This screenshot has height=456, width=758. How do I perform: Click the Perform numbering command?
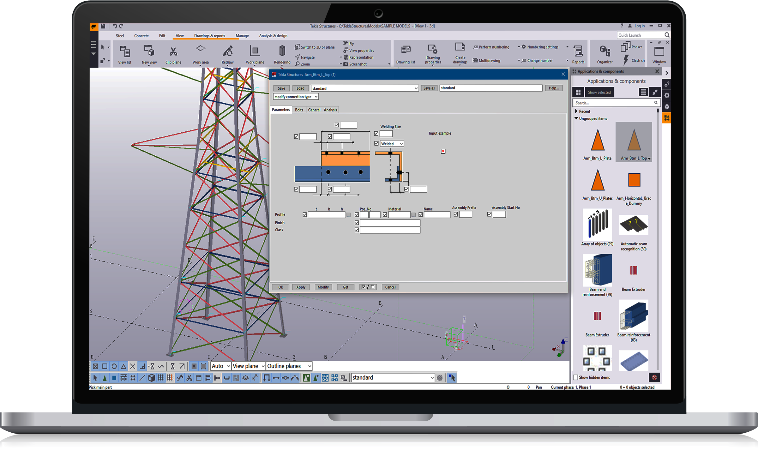coord(491,47)
